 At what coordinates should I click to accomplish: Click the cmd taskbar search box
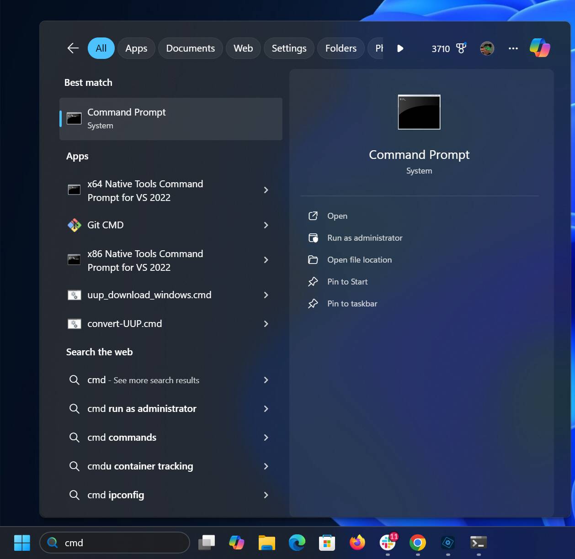tap(115, 543)
